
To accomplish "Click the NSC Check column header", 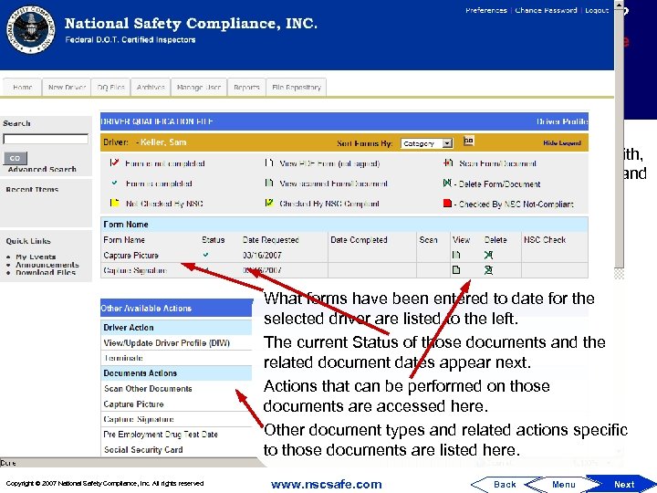I will tap(544, 240).
